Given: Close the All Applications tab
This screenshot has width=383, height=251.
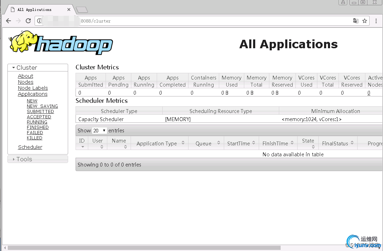Looking at the screenshot, I should pyautogui.click(x=68, y=10).
